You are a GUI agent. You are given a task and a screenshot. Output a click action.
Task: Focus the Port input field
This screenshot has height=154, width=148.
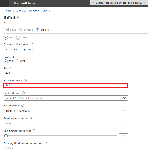tap(66, 73)
